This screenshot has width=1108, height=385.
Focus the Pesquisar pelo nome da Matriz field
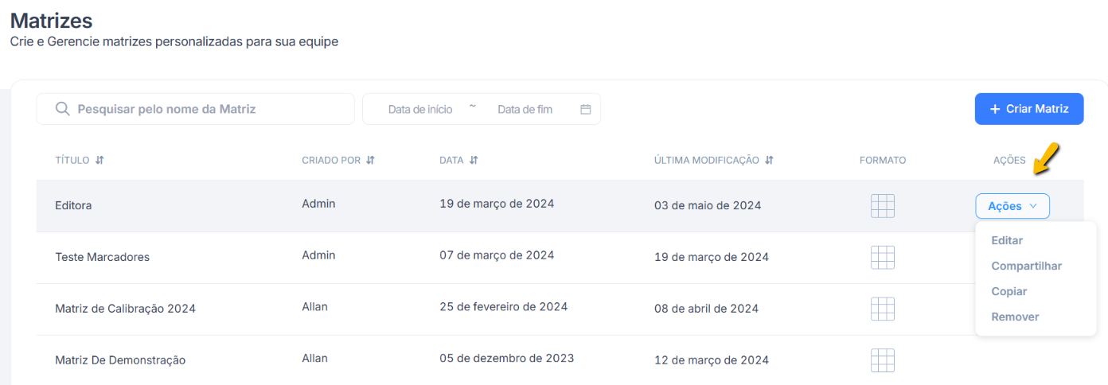pos(207,109)
